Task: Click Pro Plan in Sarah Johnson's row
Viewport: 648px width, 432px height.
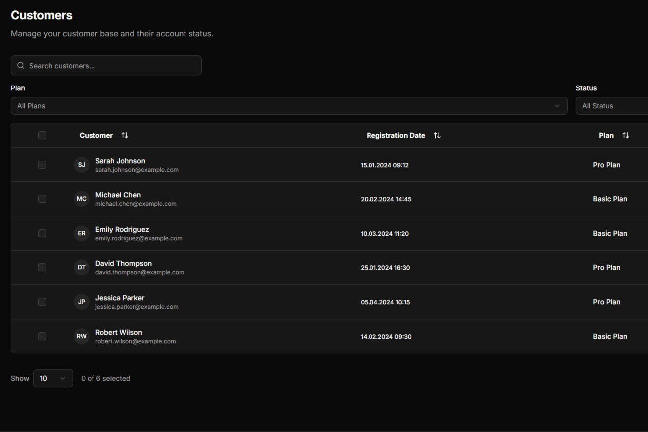Action: pyautogui.click(x=607, y=165)
